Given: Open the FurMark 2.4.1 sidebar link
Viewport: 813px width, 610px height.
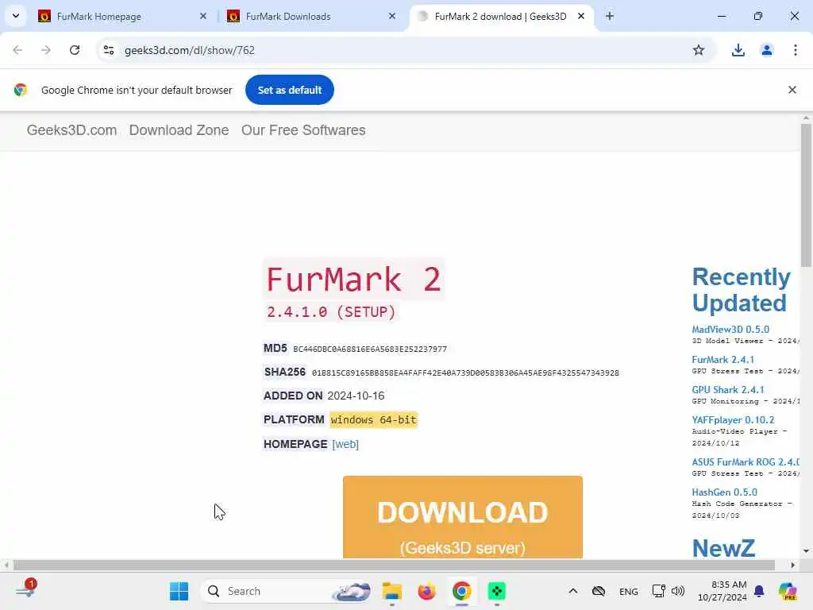Looking at the screenshot, I should (x=722, y=360).
